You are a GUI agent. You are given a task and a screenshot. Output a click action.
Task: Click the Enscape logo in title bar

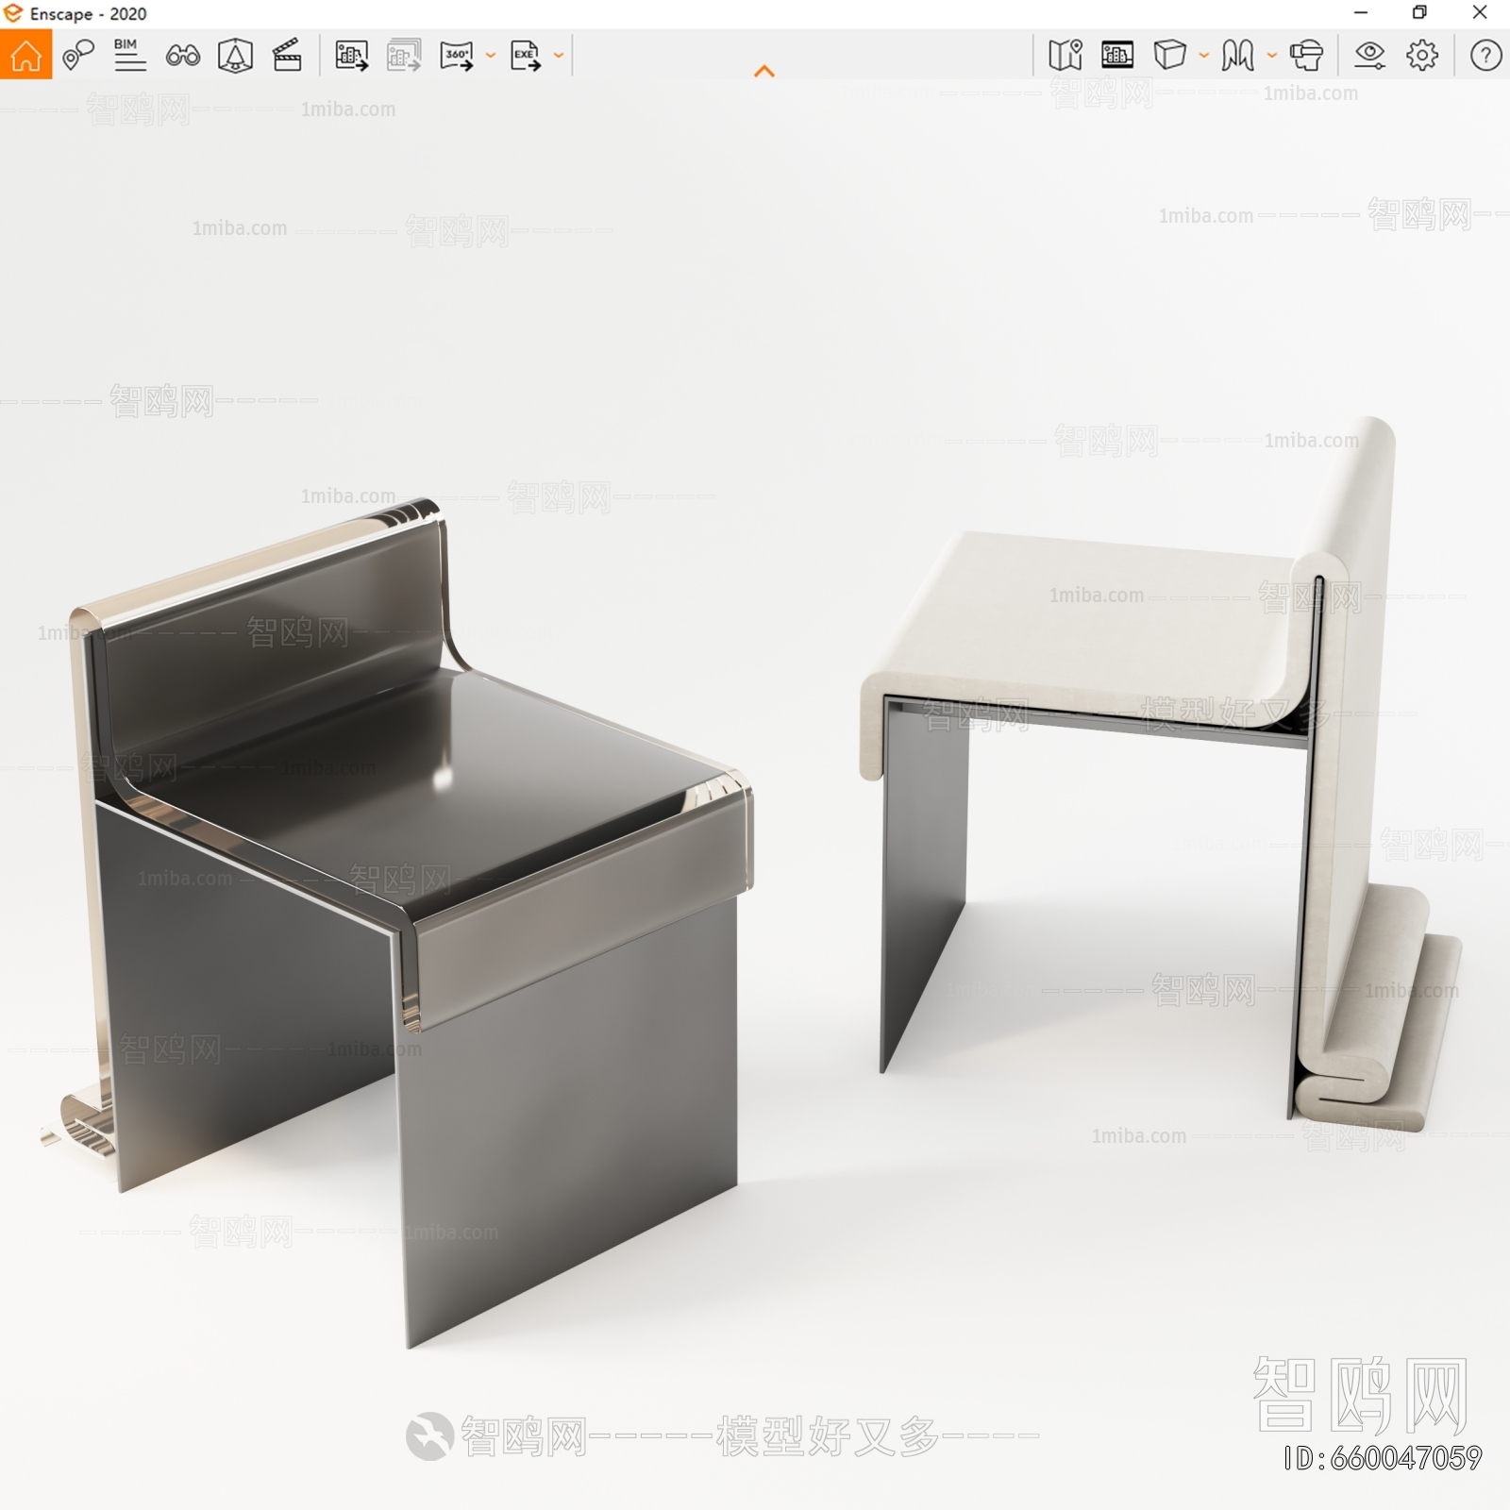click(13, 13)
